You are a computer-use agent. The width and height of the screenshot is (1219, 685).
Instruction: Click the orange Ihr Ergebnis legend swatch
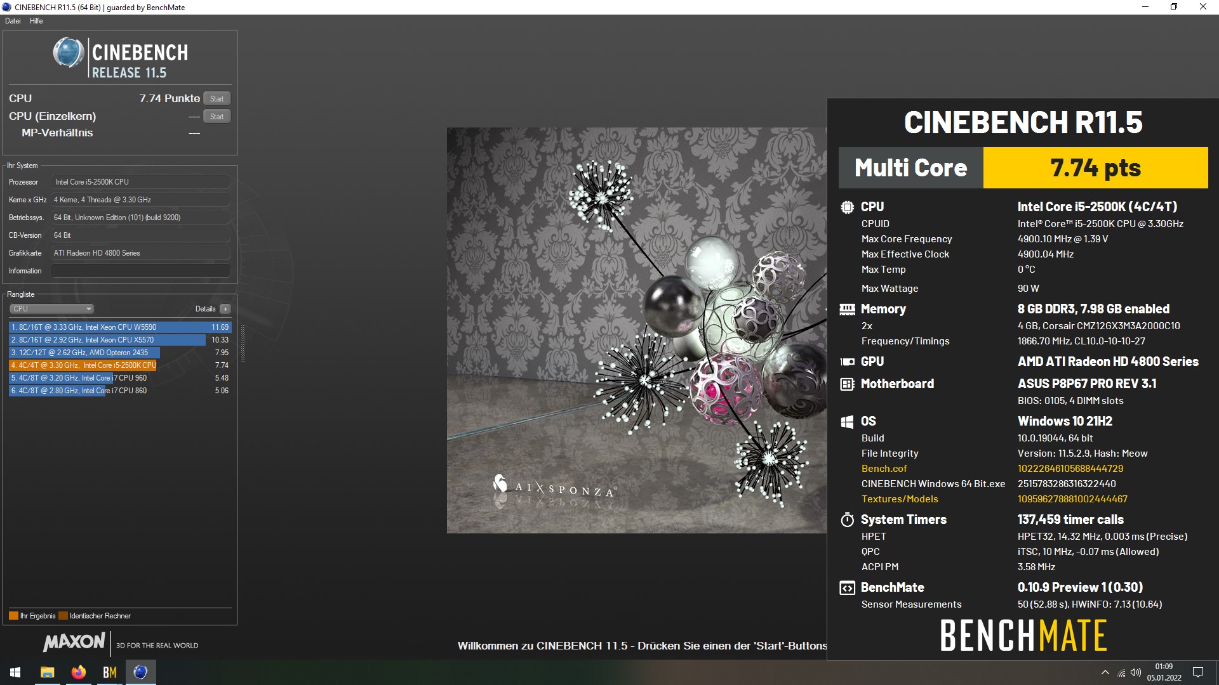(13, 616)
